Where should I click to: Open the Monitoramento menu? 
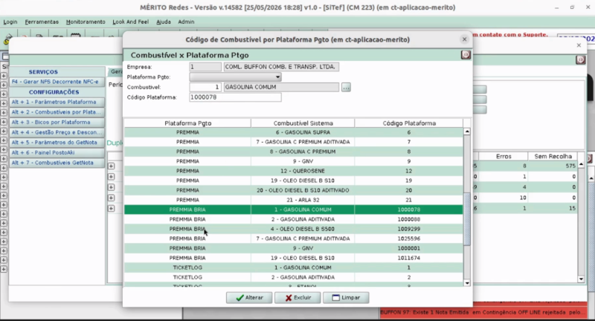[x=86, y=22]
